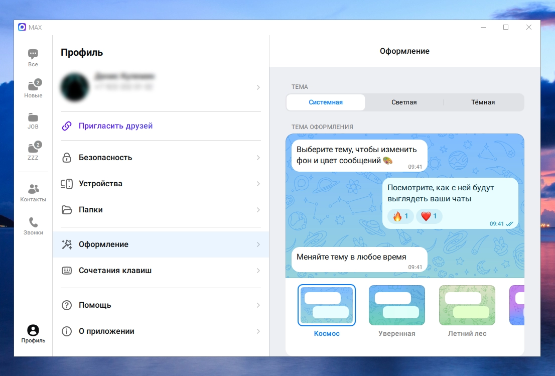Open the Новые folder in sidebar
The image size is (555, 376).
33,88
